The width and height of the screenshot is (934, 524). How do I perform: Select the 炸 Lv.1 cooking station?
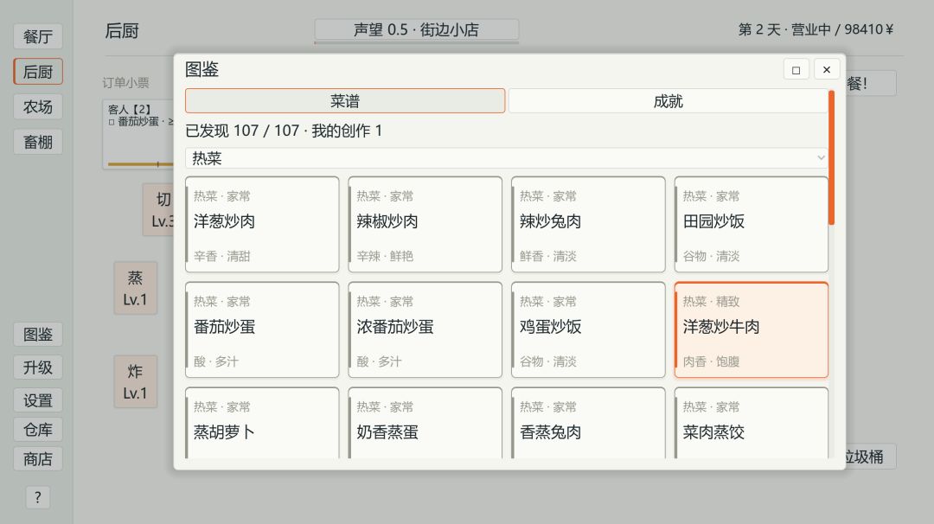tap(135, 381)
